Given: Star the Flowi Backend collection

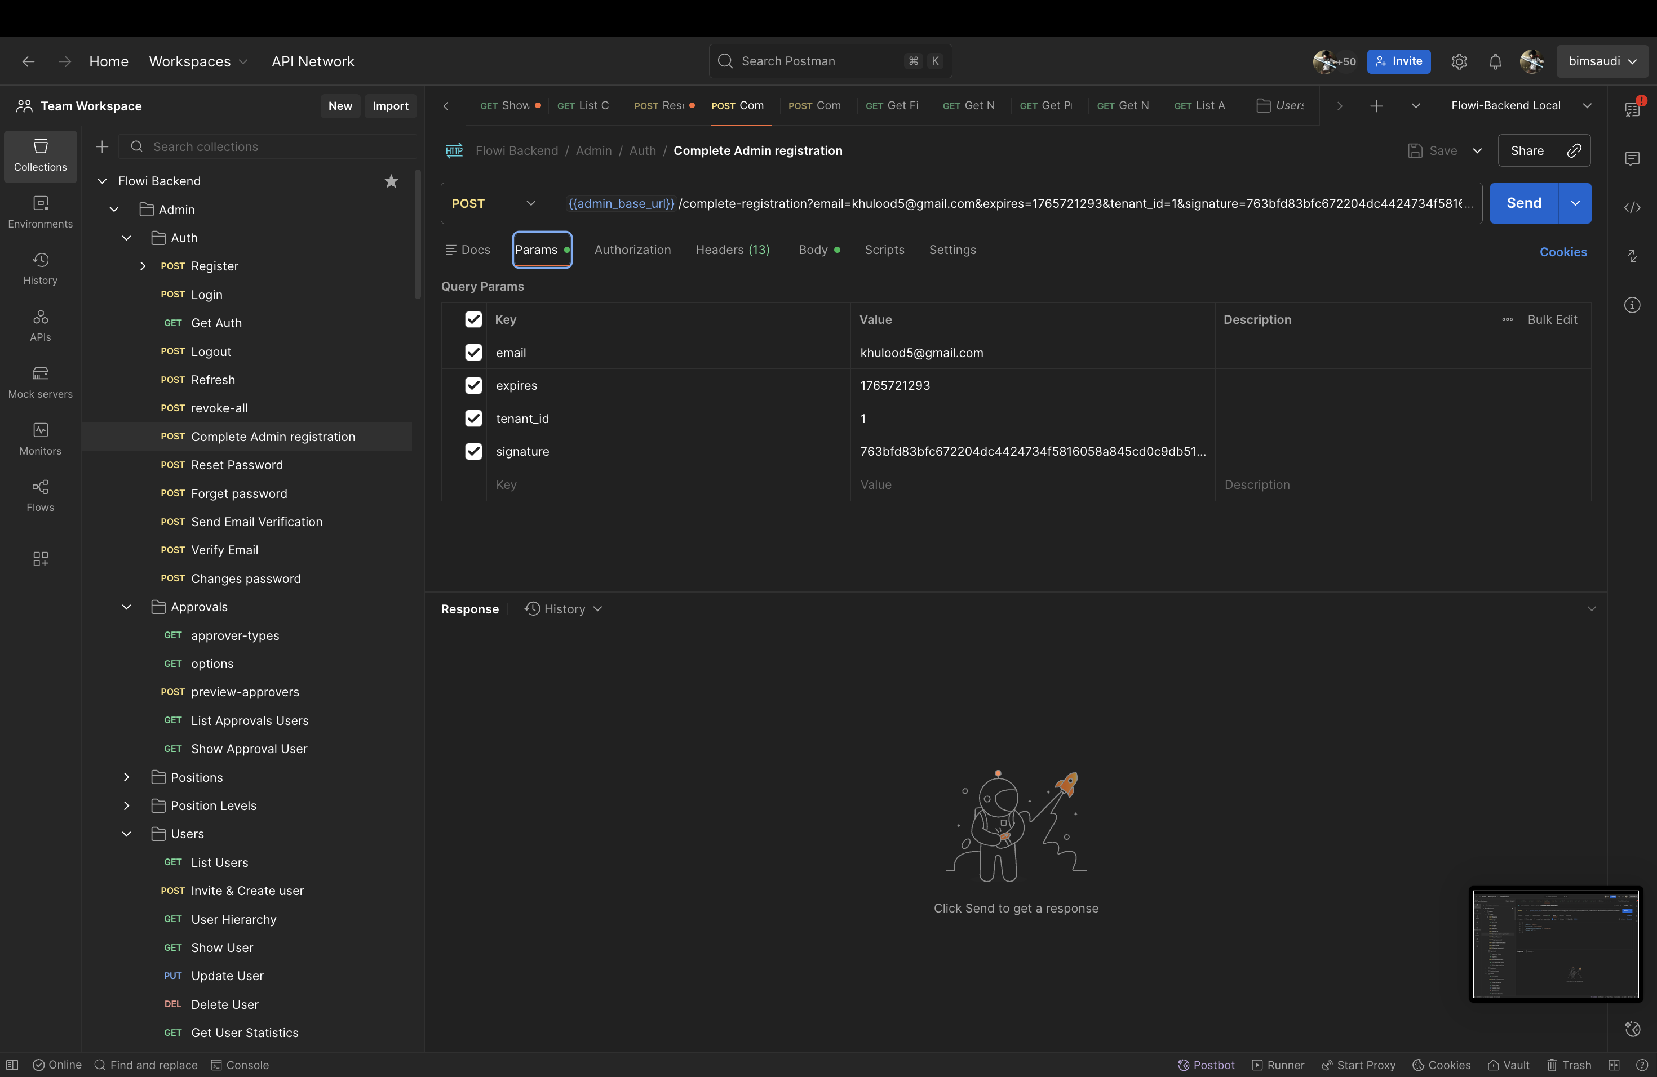Looking at the screenshot, I should [391, 181].
